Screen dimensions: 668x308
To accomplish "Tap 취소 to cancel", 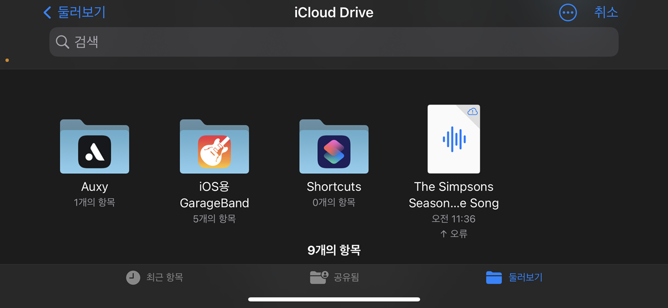I will pyautogui.click(x=606, y=12).
